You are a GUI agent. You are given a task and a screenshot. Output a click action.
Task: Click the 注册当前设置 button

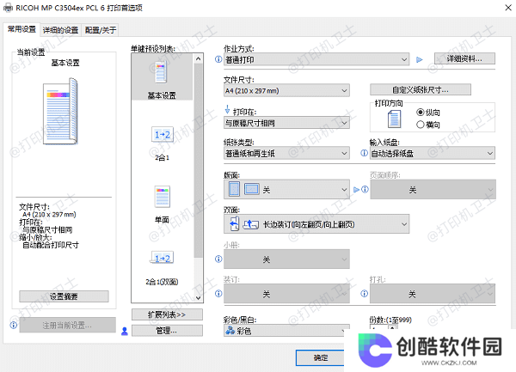67,326
